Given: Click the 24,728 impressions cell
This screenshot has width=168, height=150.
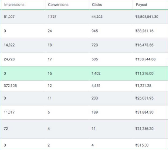Looking at the screenshot, I should pos(9,59).
